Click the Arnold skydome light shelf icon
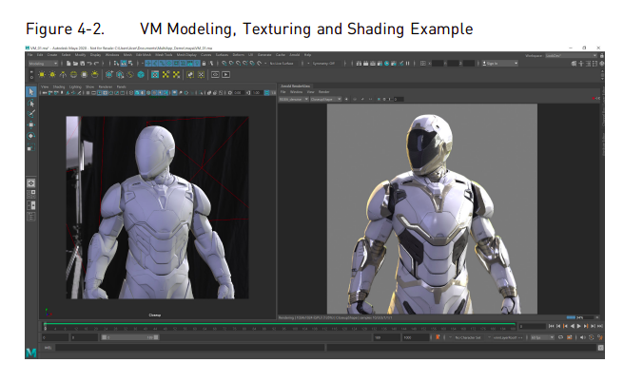This screenshot has height=382, width=624. 73,74
